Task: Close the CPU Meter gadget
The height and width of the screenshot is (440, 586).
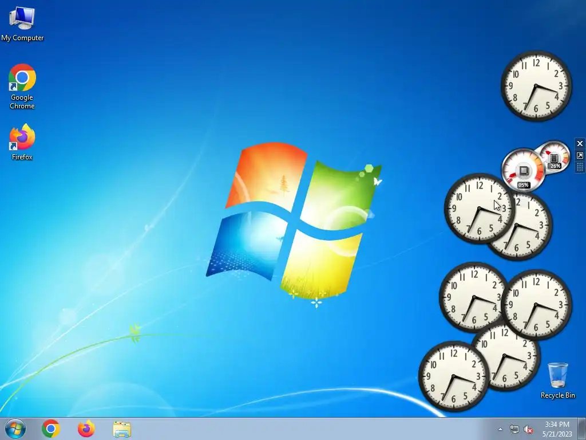Action: pos(580,144)
